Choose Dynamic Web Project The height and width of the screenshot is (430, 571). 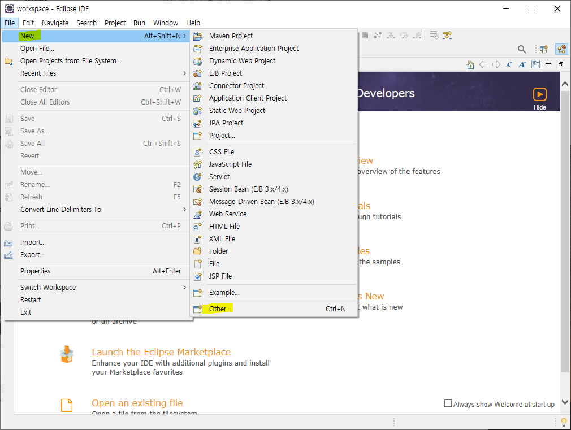pyautogui.click(x=274, y=61)
